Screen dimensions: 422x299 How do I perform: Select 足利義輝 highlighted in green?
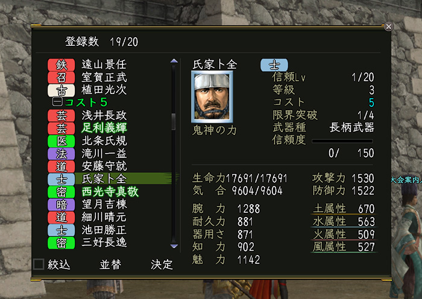pos(104,128)
